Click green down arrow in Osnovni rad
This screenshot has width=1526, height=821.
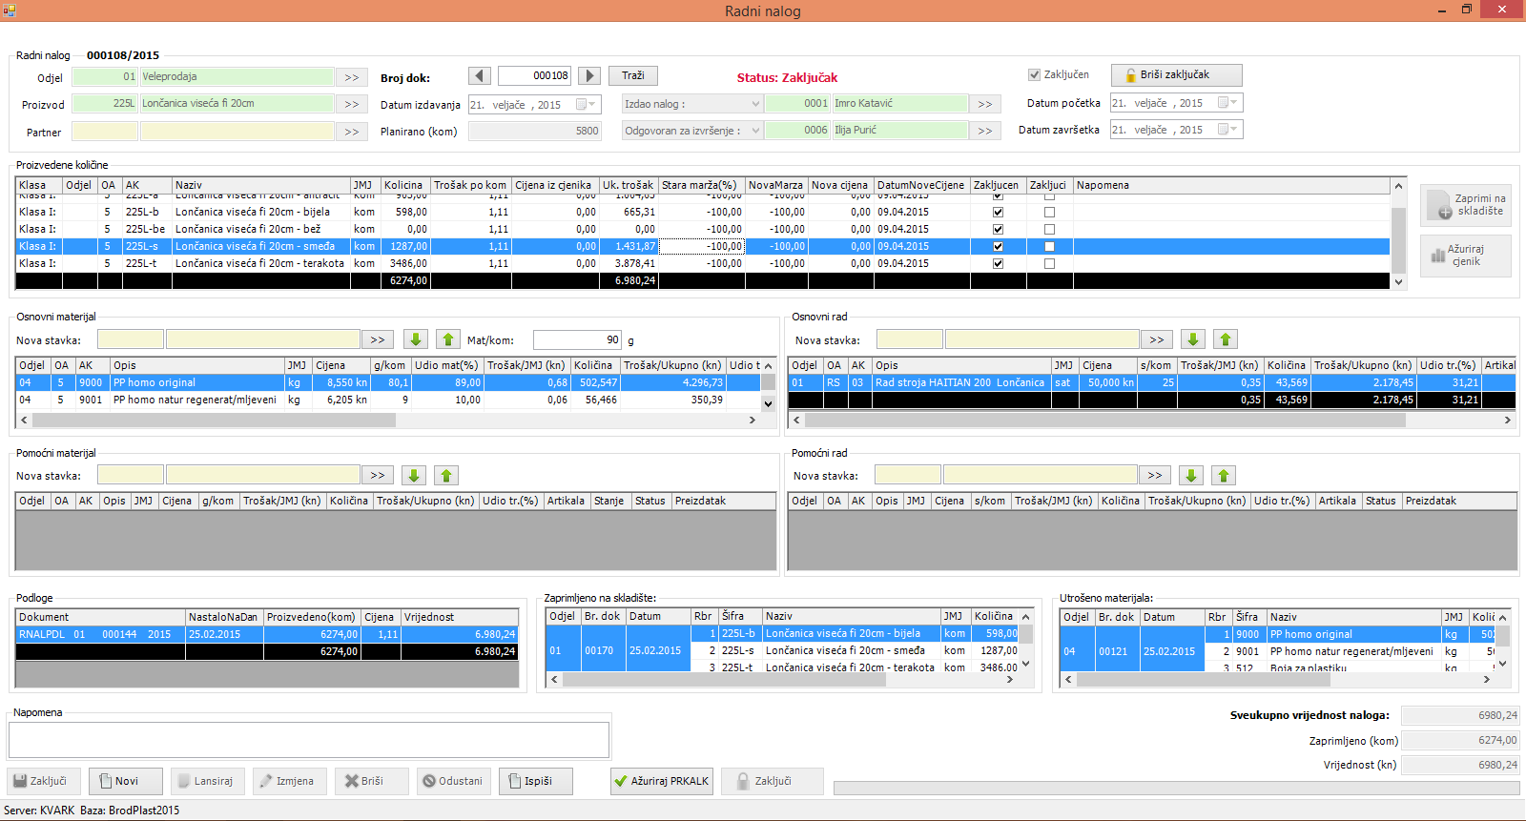pos(1192,339)
